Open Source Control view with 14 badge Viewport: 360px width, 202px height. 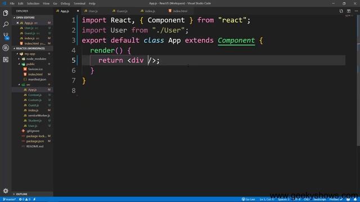[x=6, y=36]
